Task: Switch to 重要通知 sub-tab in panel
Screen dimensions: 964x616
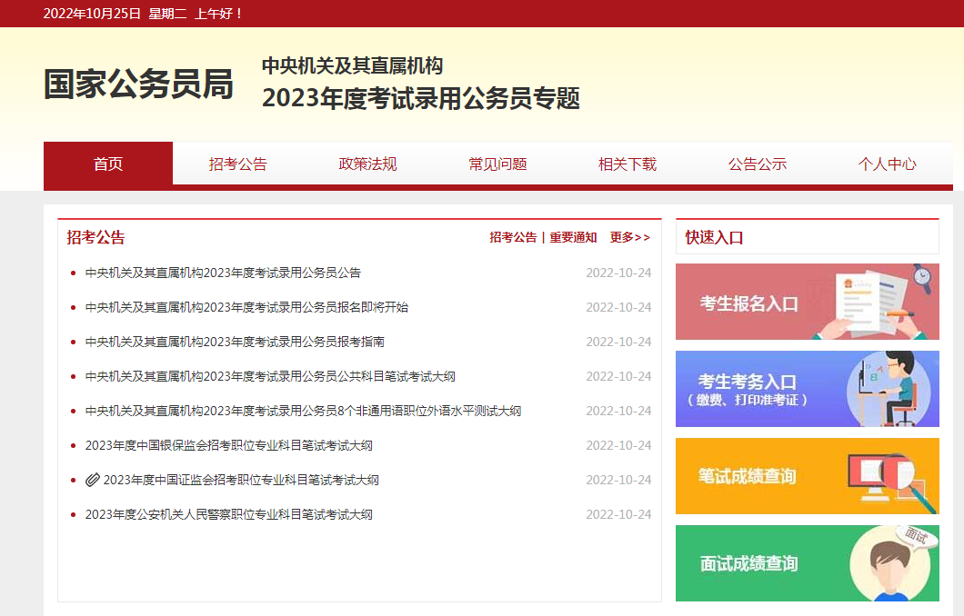Action: (573, 237)
